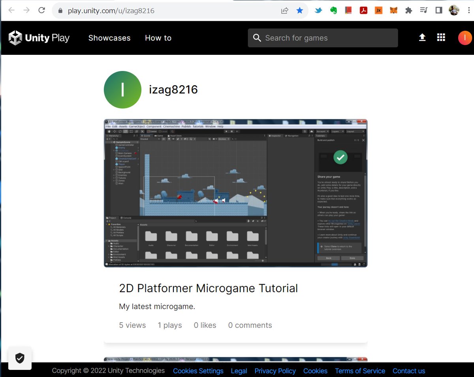Viewport: 474px width, 377px height.
Task: Go back with the browser back arrow
Action: (x=11, y=10)
